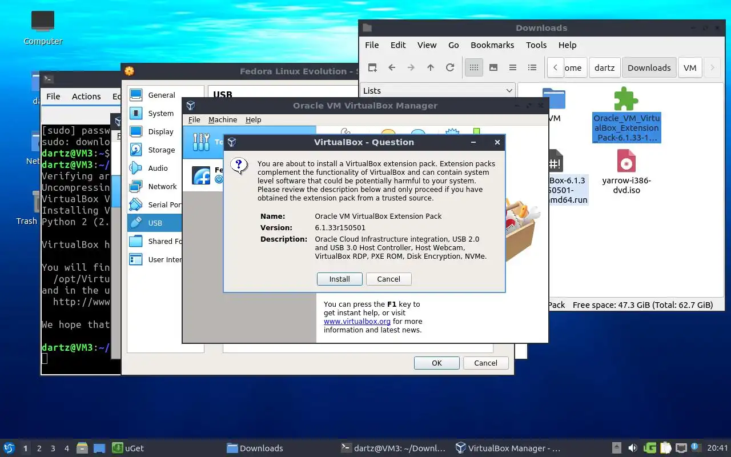Open www.virtualbox.org link
Screen dimensions: 731x457
click(357, 322)
